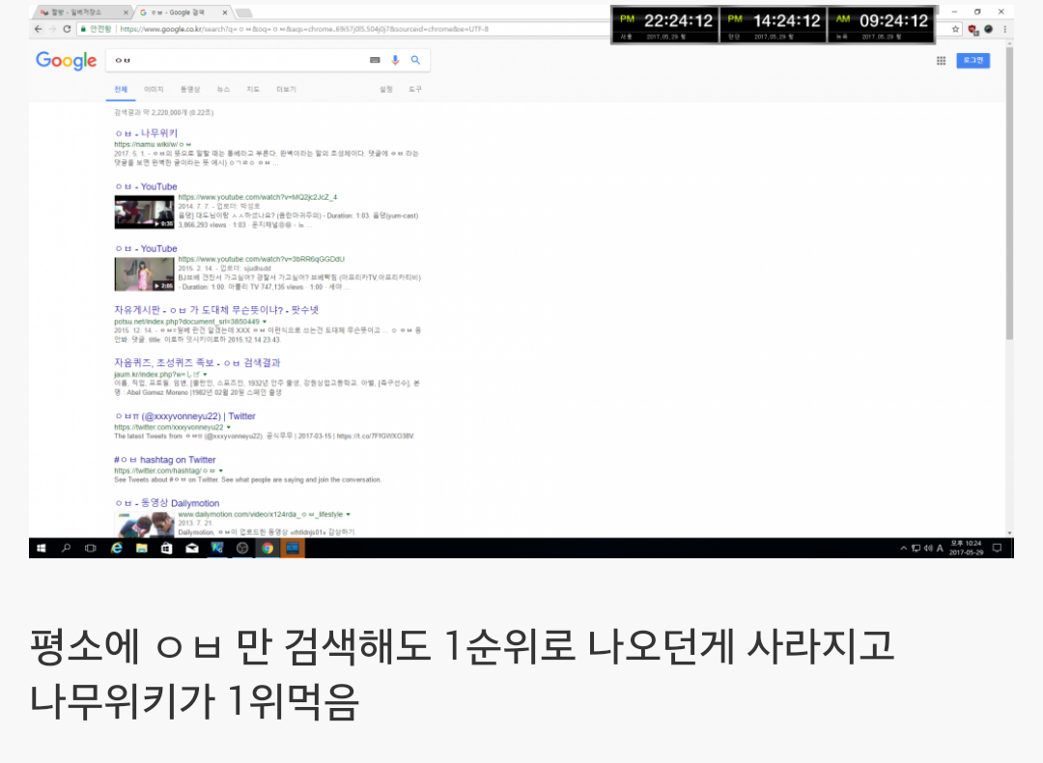Viewport: 1043px width, 763px height.
Task: Open File Explorer from the taskbar
Action: point(142,549)
